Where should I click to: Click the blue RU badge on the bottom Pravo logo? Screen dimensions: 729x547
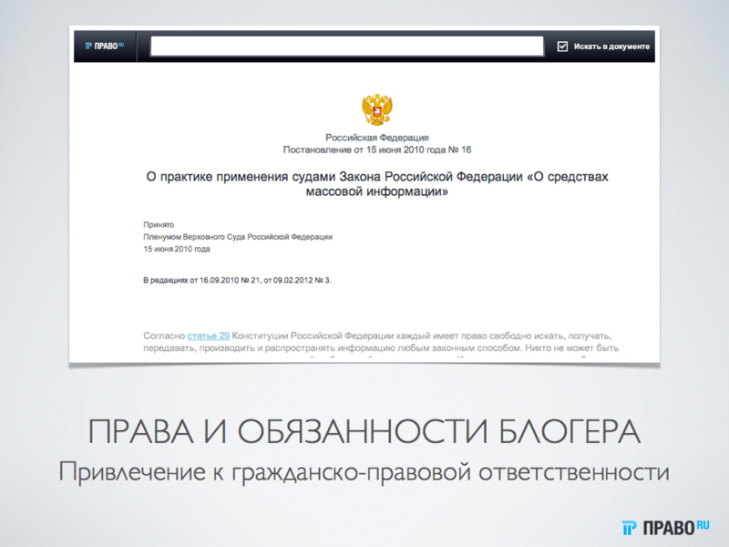coord(703,523)
